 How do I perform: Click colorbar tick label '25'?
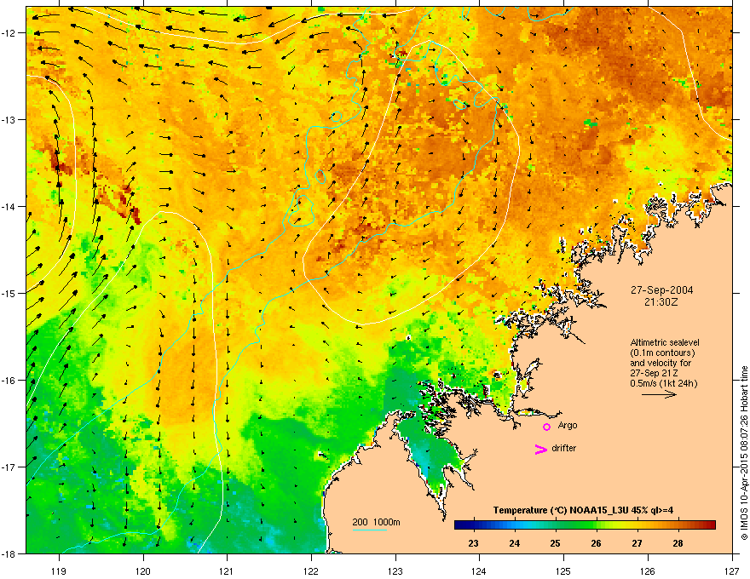pyautogui.click(x=555, y=543)
